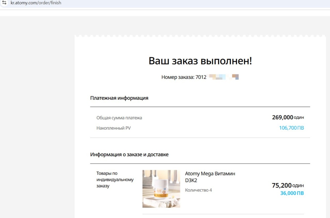Open the 'Atomy Mega Витамин D3K2' product name

click(210, 177)
